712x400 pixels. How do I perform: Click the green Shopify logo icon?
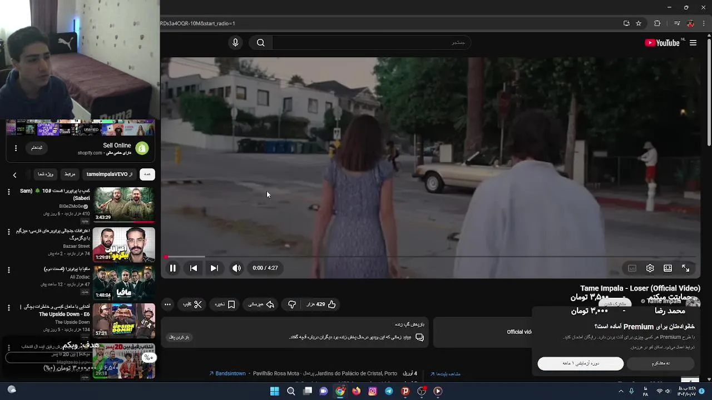coord(142,148)
